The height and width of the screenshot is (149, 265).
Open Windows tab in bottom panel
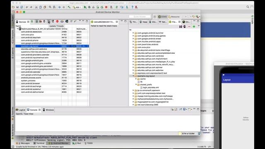tap(48, 110)
